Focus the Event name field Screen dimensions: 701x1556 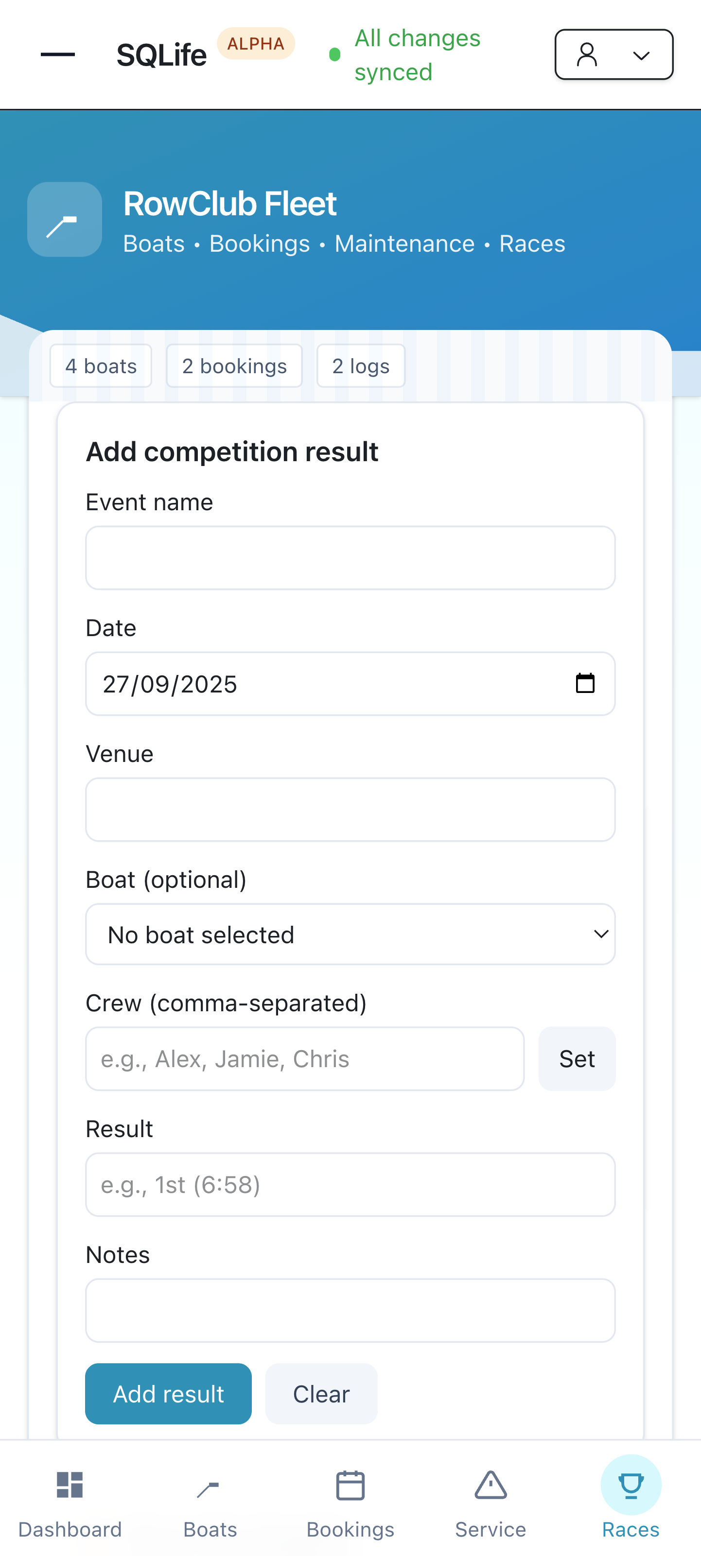[350, 558]
